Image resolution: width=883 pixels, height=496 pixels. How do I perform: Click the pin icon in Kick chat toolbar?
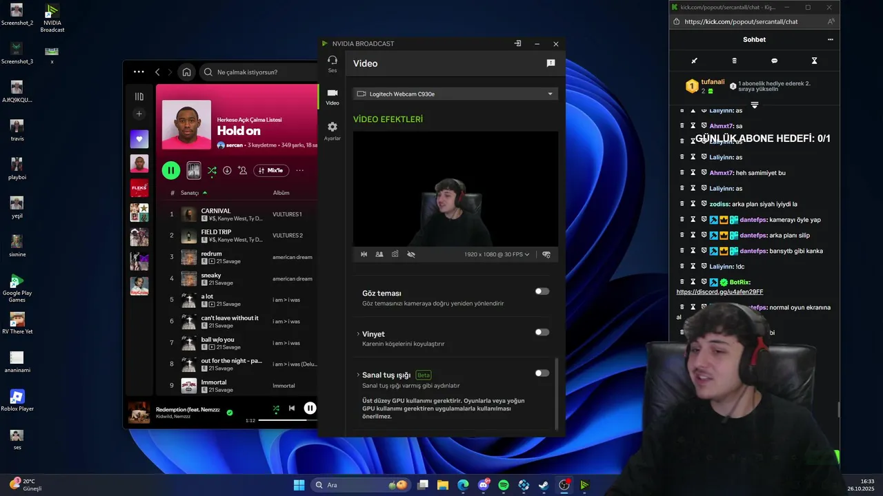click(x=695, y=61)
